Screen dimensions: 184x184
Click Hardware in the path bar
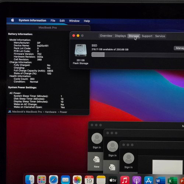pyautogui.click(x=50, y=112)
